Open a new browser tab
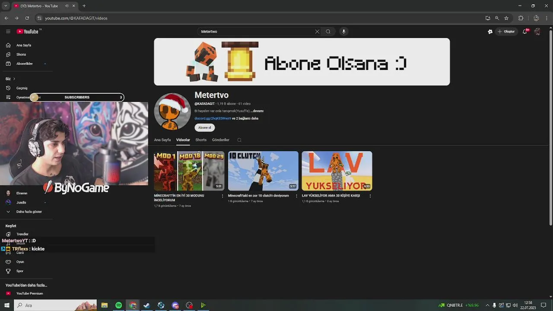This screenshot has height=311, width=553. (x=84, y=6)
